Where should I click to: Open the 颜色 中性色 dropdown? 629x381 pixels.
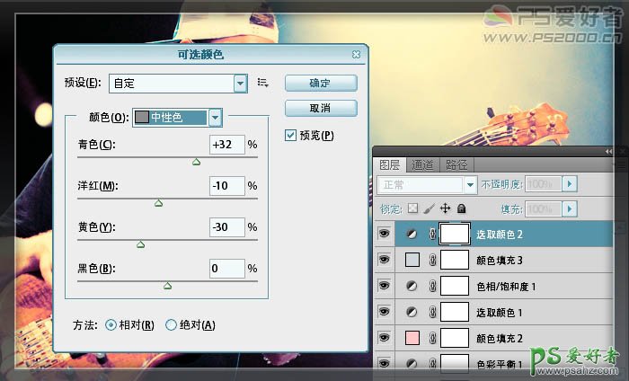click(x=215, y=117)
